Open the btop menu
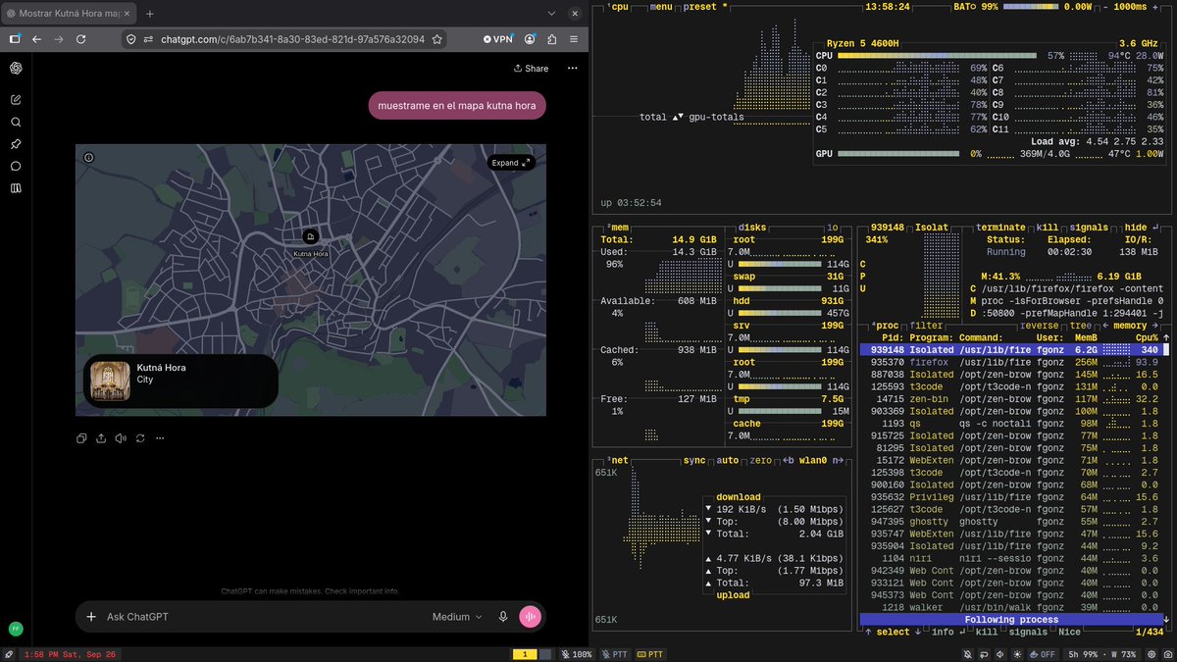1177x662 pixels. click(661, 6)
